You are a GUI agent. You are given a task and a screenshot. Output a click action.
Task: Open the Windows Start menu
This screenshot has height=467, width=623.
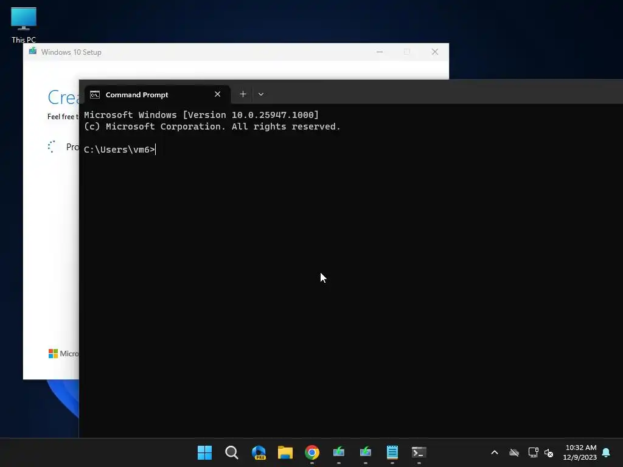[x=204, y=452]
